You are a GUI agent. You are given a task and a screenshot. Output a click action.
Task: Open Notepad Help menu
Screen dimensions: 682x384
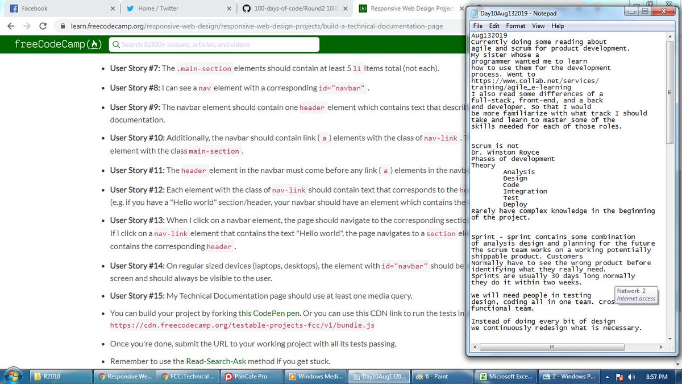coord(558,26)
